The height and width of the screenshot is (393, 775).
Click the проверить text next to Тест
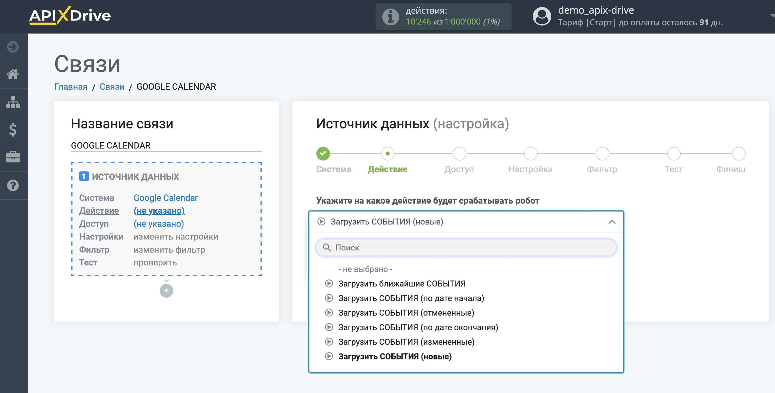coord(155,262)
